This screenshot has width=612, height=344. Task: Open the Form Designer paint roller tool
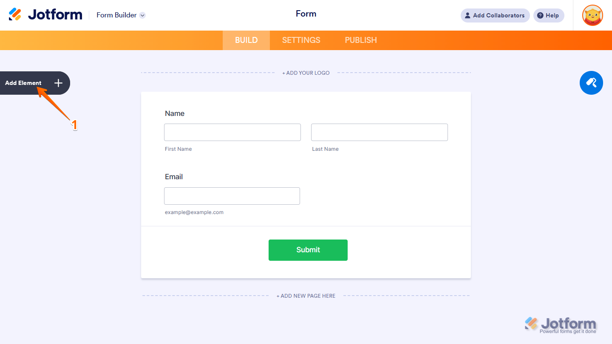click(591, 83)
